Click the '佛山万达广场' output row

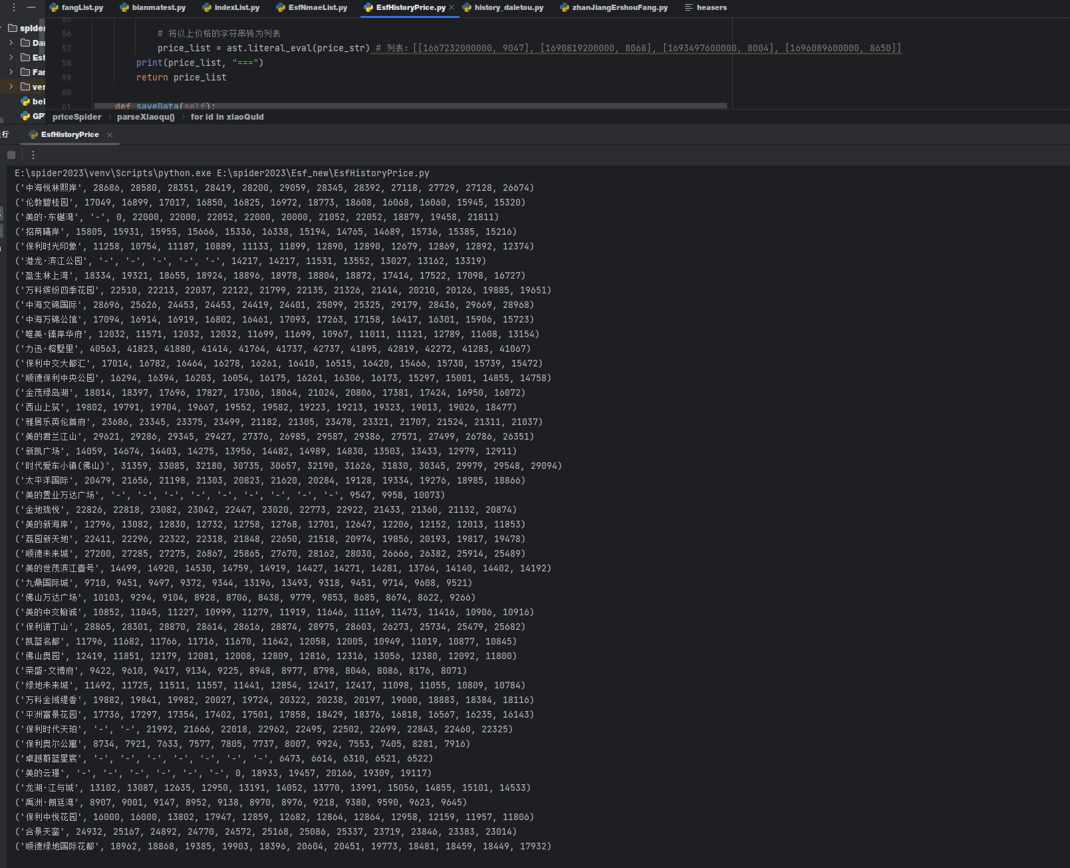click(245, 598)
